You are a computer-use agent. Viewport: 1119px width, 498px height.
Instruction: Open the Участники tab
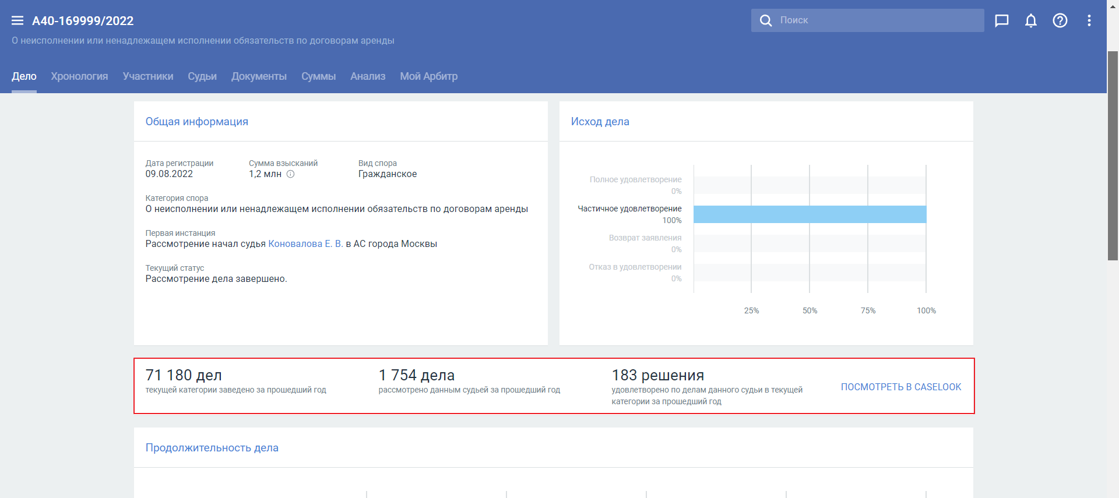click(x=148, y=76)
